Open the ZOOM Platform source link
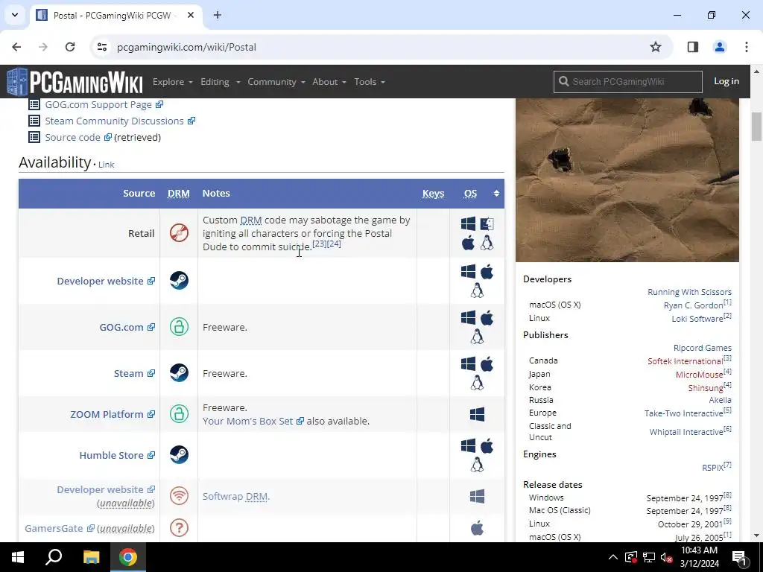Image resolution: width=763 pixels, height=572 pixels. (113, 414)
